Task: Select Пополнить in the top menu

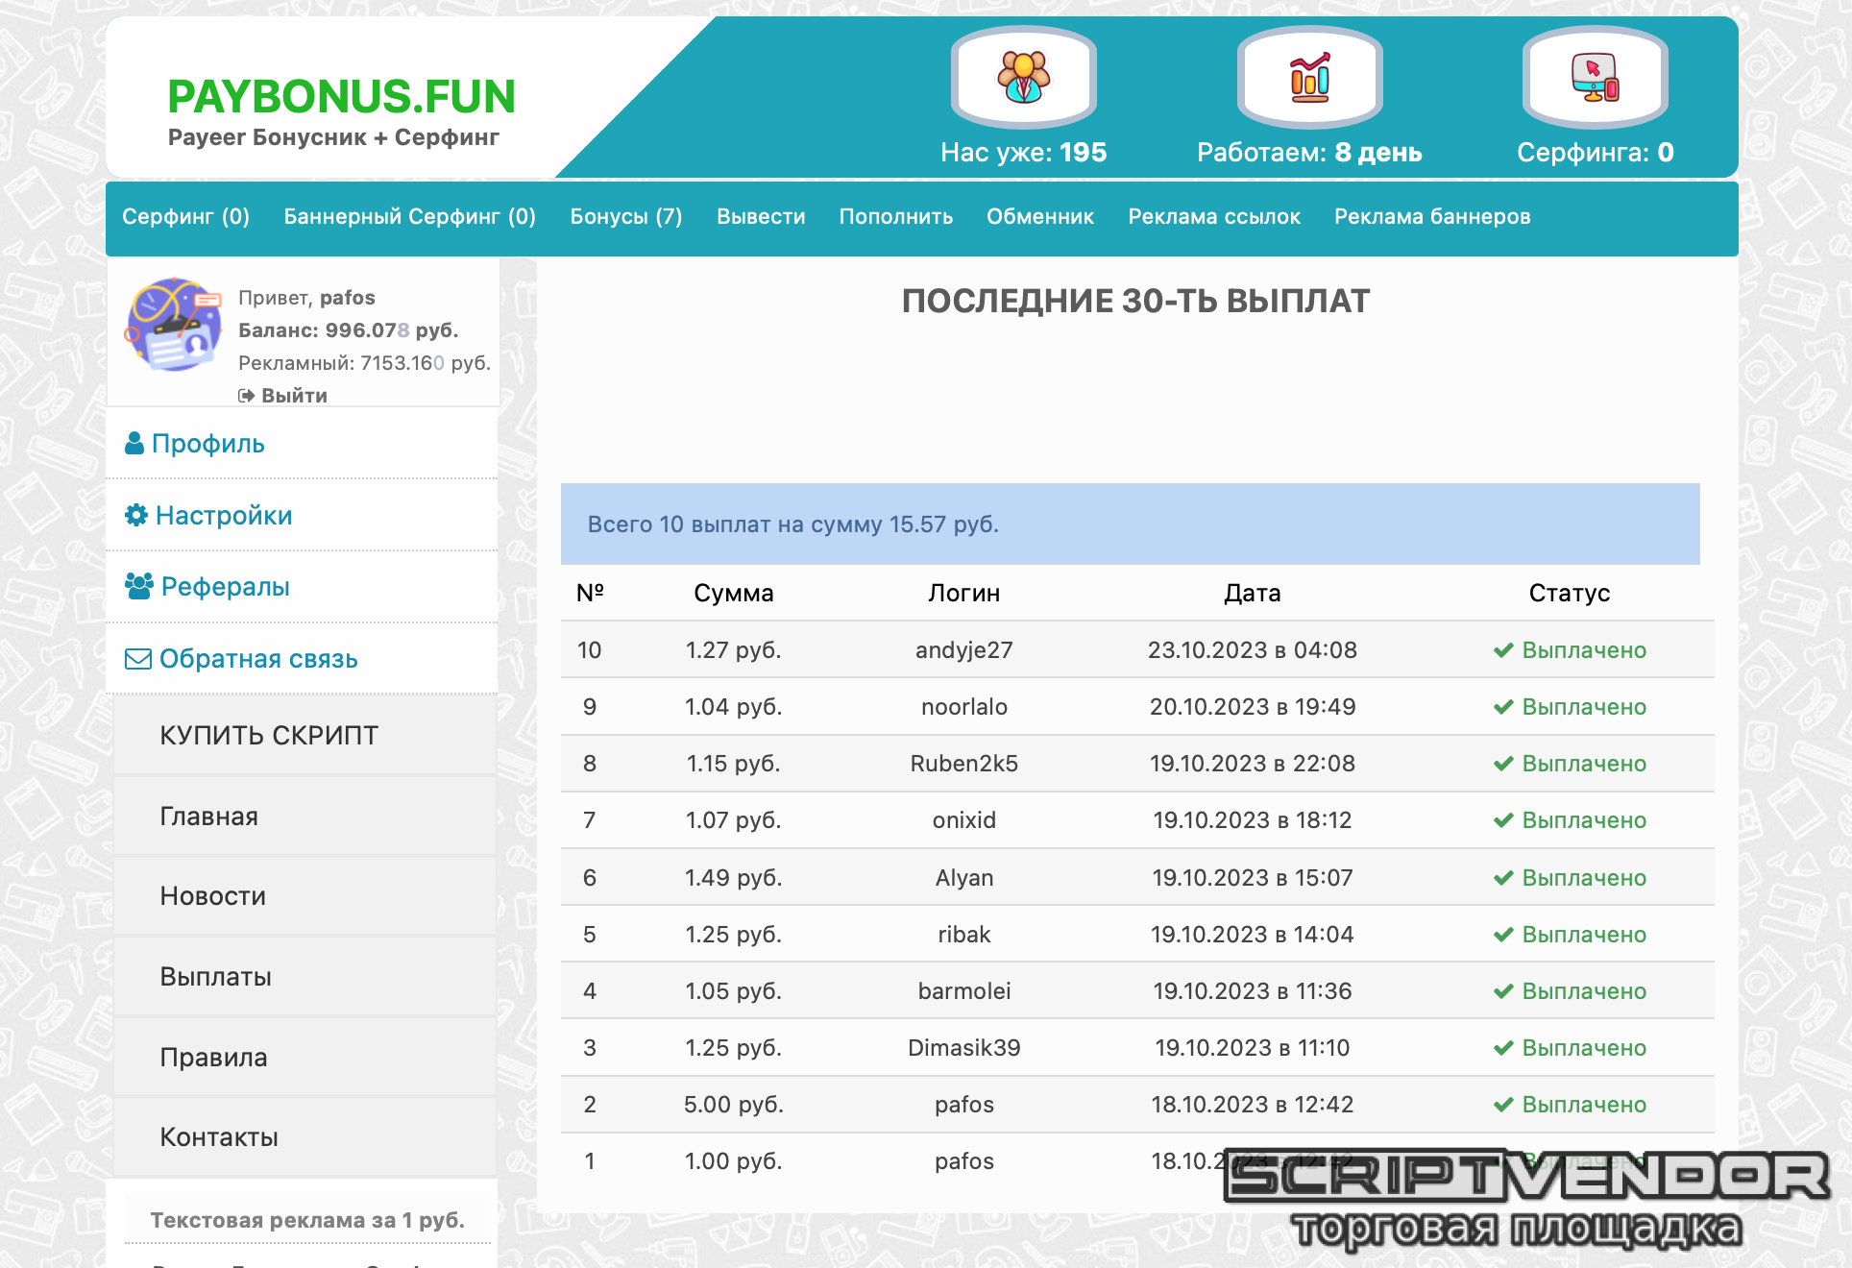Action: (x=896, y=217)
